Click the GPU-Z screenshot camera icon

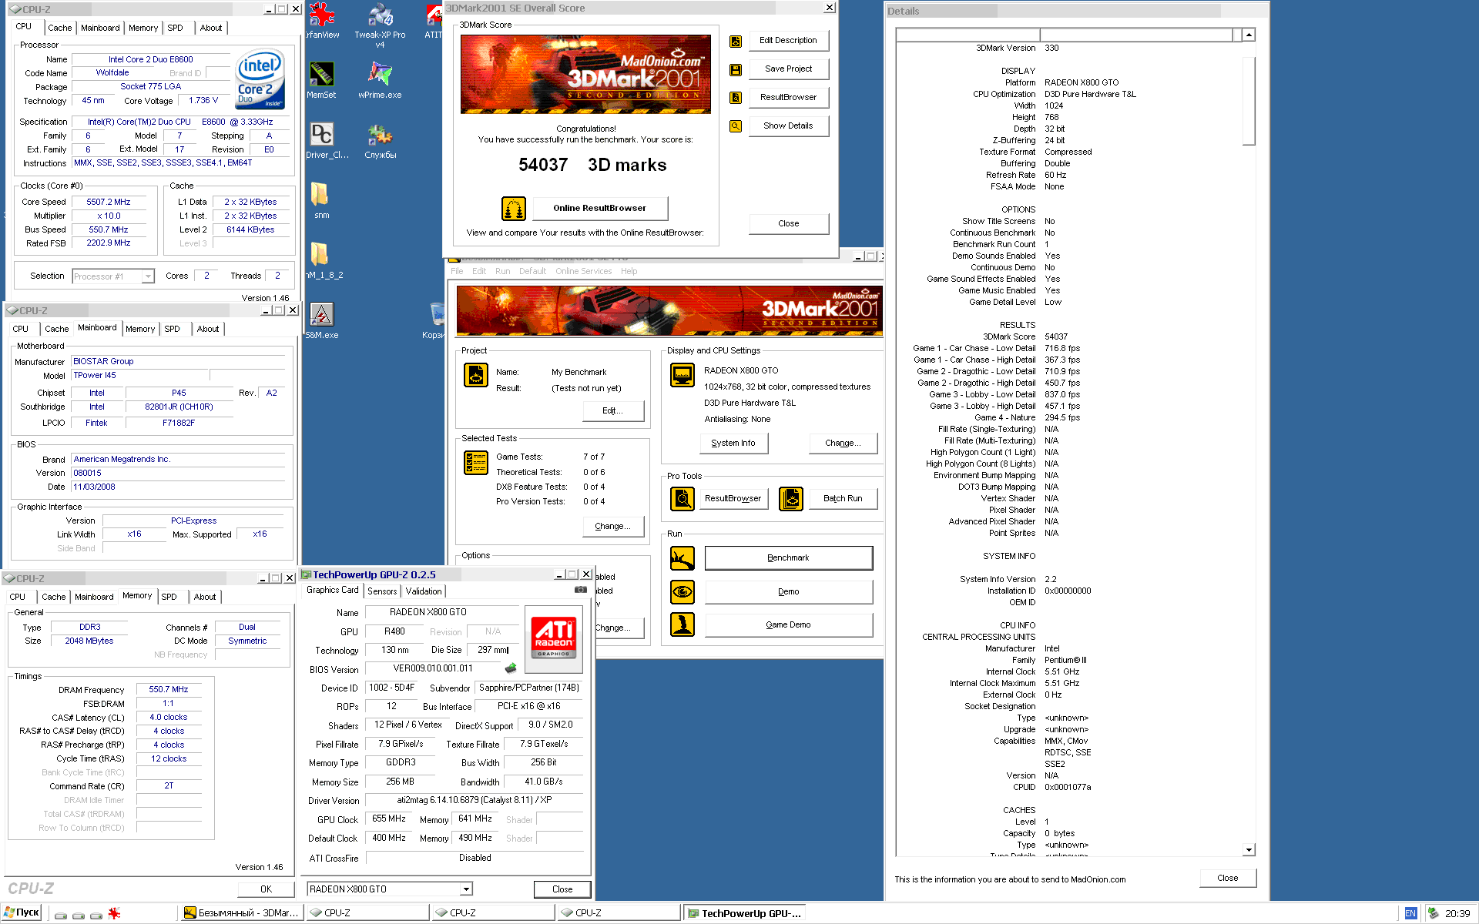[581, 590]
